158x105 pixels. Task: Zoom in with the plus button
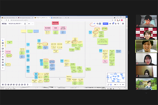tap(120, 85)
